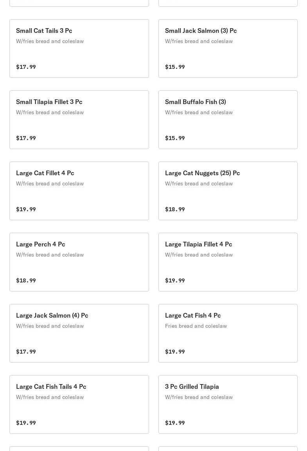Click the $17.99 price of Small Cat Tails
Screen dimensions: 307x451
pos(26,67)
